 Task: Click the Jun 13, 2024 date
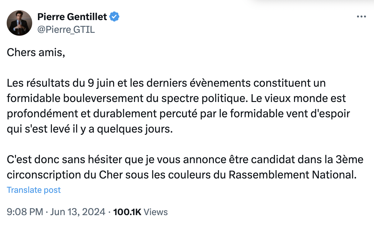[x=78, y=212]
